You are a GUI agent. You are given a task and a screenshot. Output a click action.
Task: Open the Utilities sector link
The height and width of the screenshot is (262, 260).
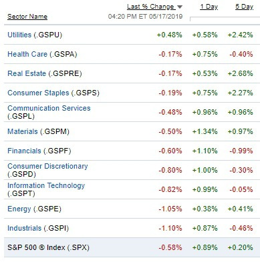click(x=19, y=35)
